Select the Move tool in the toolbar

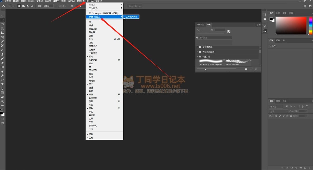pos(2,16)
